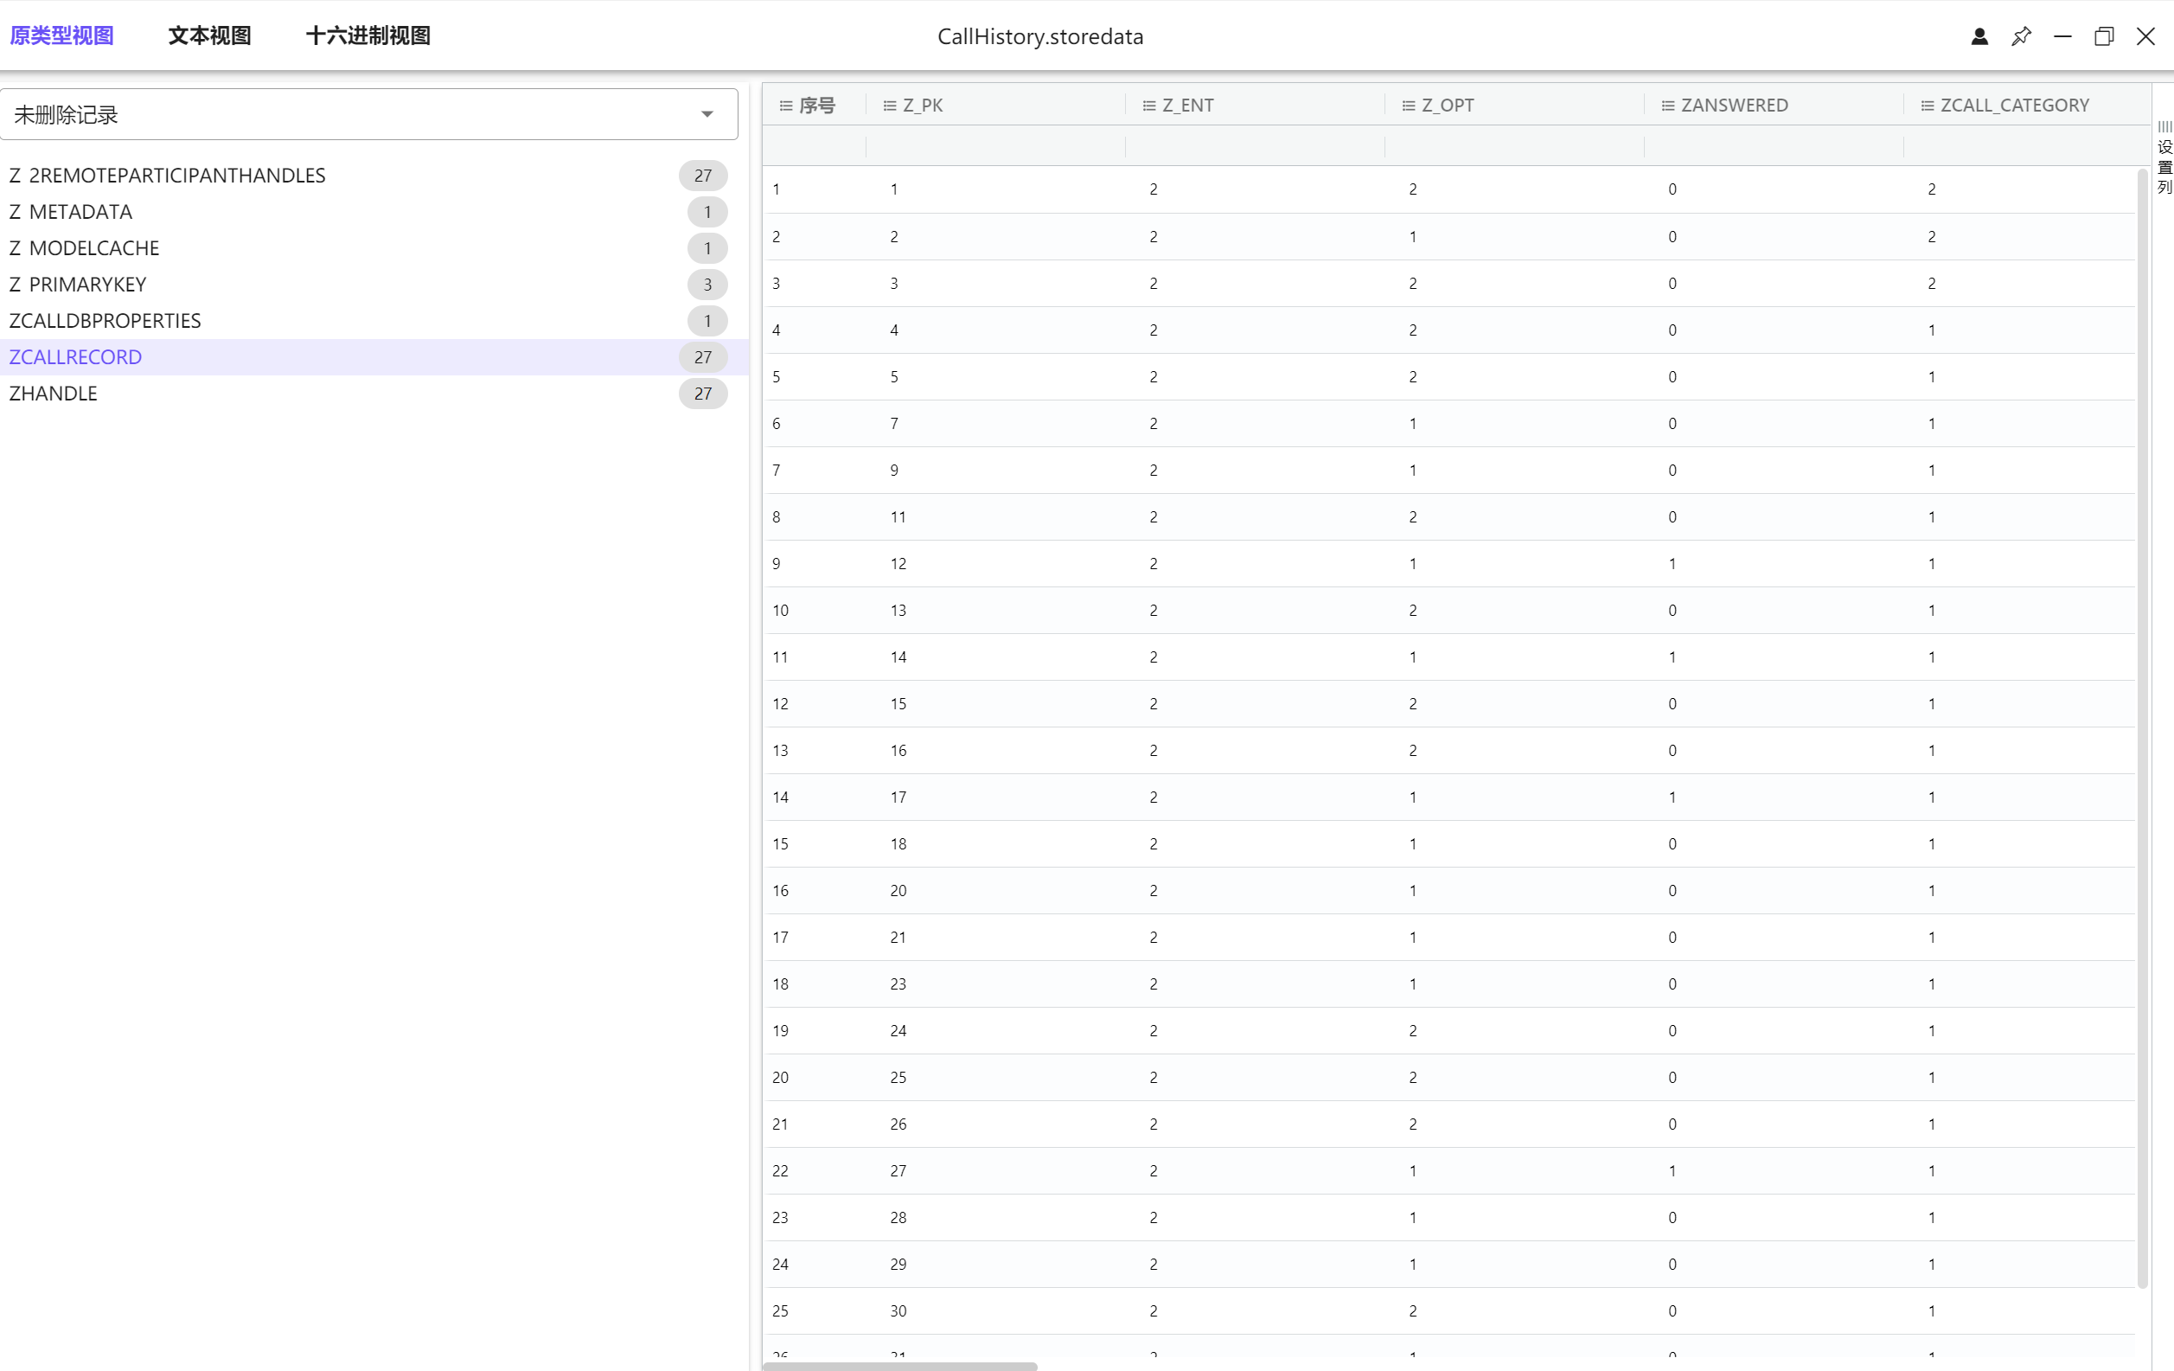Click the pin window icon
This screenshot has width=2174, height=1371.
click(x=2021, y=36)
